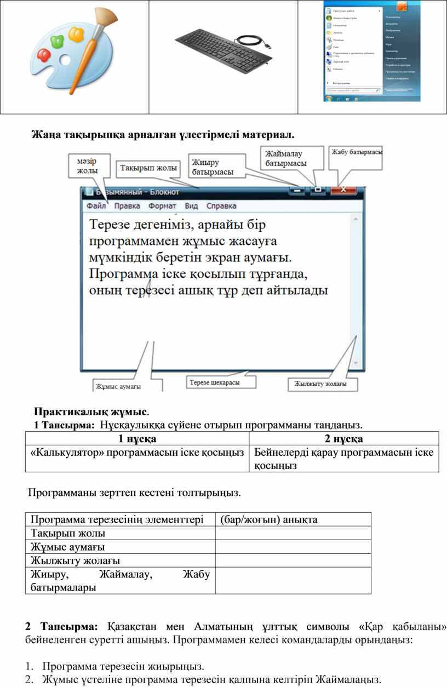Screen dimensions: 447x687
Task: Maximize the Блокнот window
Action: 317,190
